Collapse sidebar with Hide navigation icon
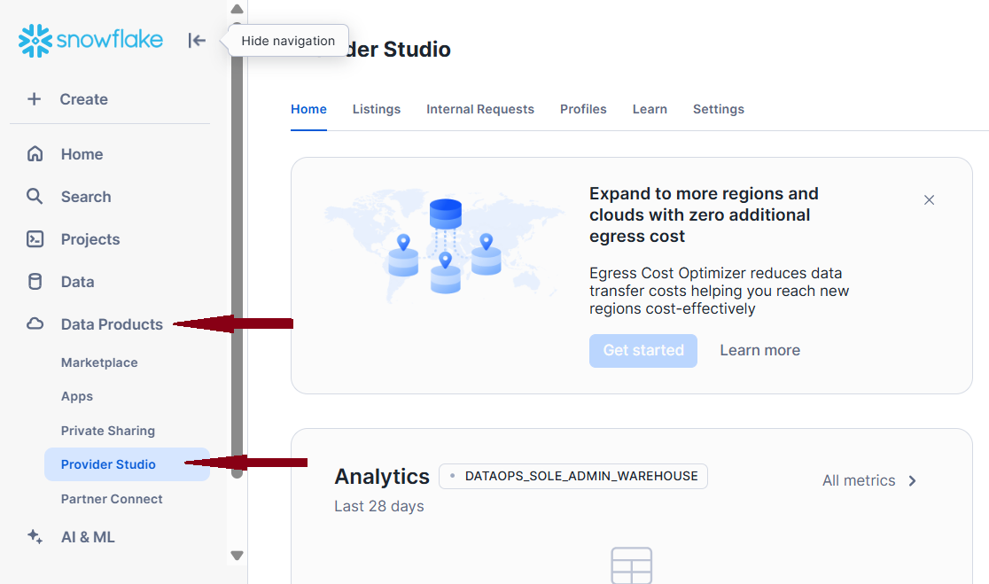This screenshot has width=989, height=584. tap(197, 40)
